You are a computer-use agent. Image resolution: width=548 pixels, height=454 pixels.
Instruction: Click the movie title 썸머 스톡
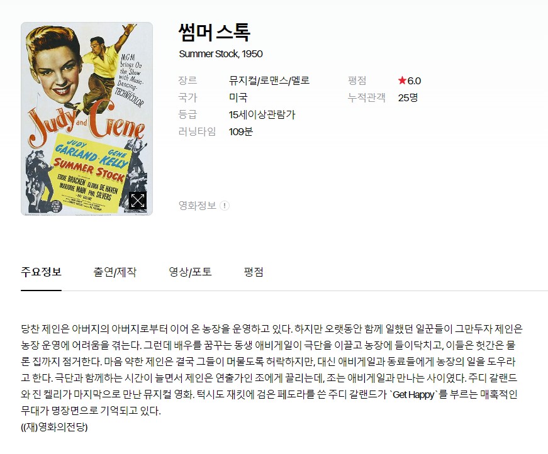215,33
